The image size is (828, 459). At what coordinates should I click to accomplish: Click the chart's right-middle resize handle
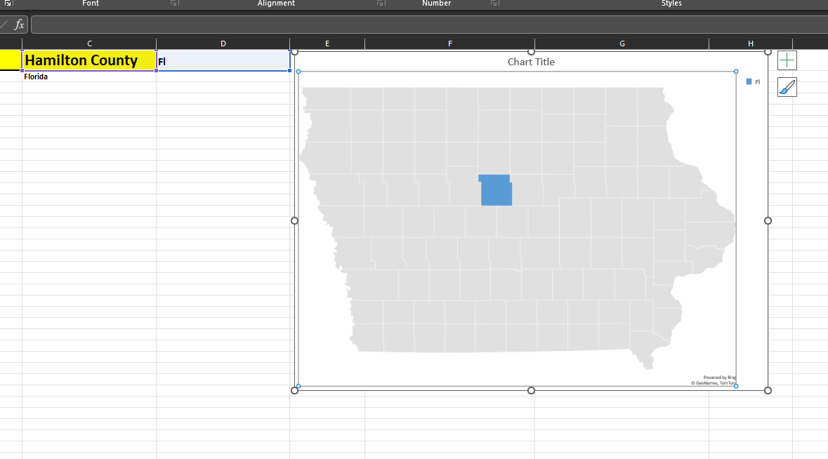[x=768, y=220]
